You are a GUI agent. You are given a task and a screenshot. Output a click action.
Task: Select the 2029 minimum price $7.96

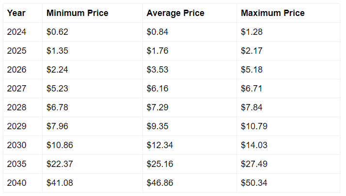pos(57,126)
